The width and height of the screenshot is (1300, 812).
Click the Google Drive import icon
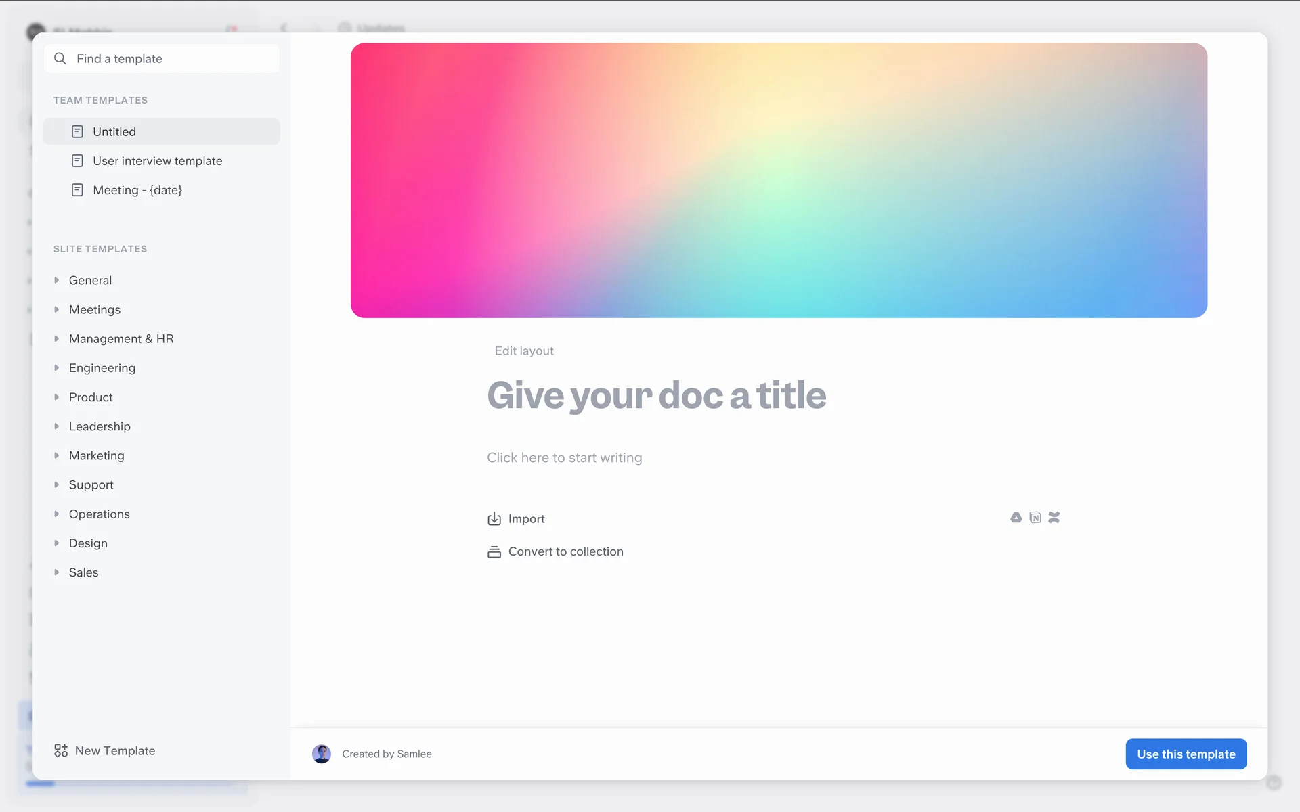(x=1016, y=518)
